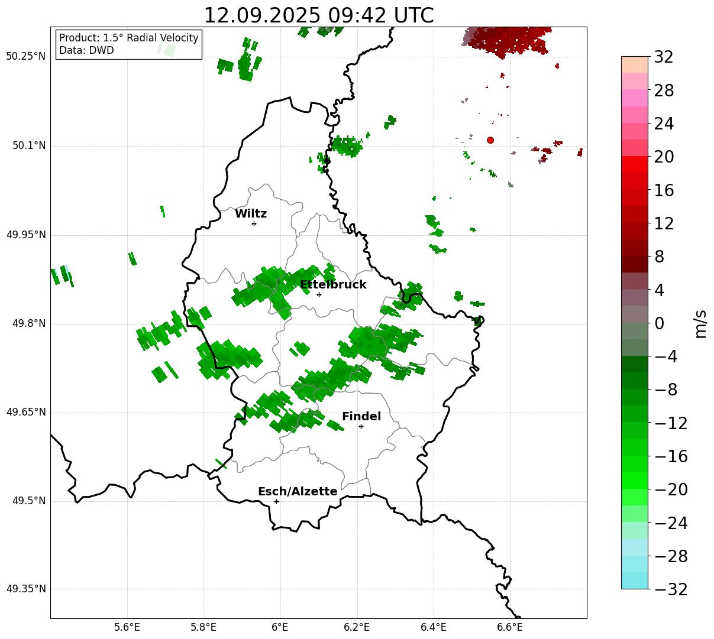Click the 'Product: 1.5° Radial Velocity' legend text
This screenshot has height=639, width=714.
(x=129, y=38)
